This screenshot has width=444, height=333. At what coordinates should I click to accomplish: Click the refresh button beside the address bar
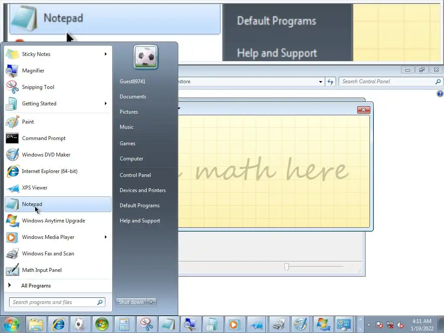(330, 82)
